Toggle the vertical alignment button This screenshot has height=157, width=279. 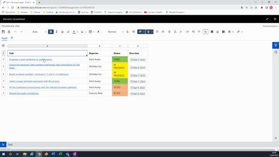click(x=148, y=32)
